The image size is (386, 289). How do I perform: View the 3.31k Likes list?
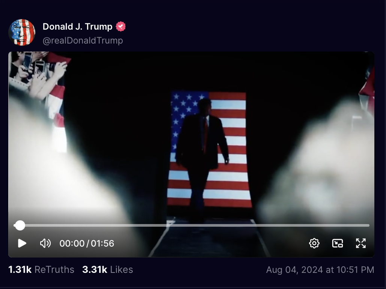point(108,269)
